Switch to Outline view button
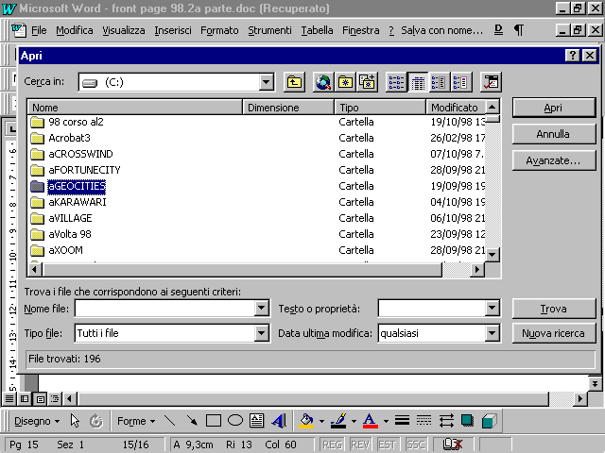The image size is (605, 453). (55, 398)
